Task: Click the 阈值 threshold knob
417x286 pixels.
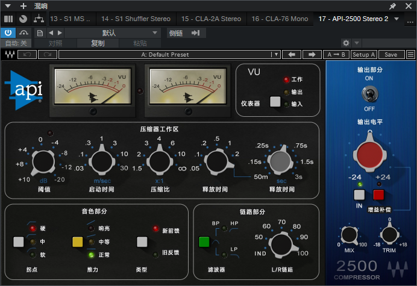Action: point(43,162)
